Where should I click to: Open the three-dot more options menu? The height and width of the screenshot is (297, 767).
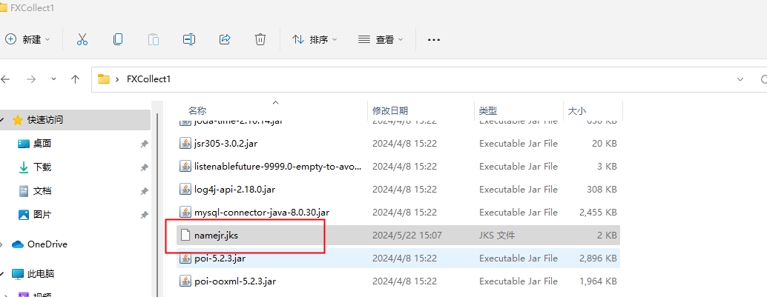(x=434, y=40)
